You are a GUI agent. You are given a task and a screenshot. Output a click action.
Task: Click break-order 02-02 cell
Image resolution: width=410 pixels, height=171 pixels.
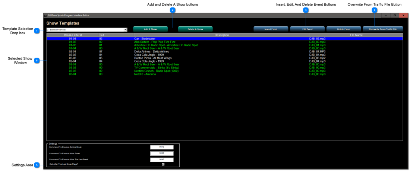(x=72, y=55)
